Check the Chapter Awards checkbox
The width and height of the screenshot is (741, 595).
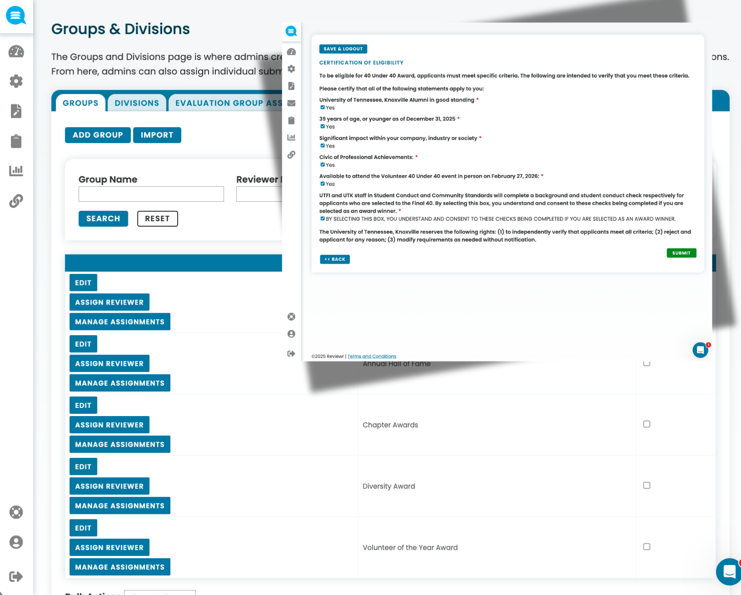click(x=646, y=424)
